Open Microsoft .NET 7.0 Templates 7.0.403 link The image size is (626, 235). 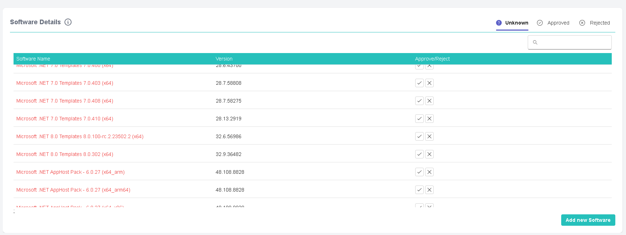65,83
